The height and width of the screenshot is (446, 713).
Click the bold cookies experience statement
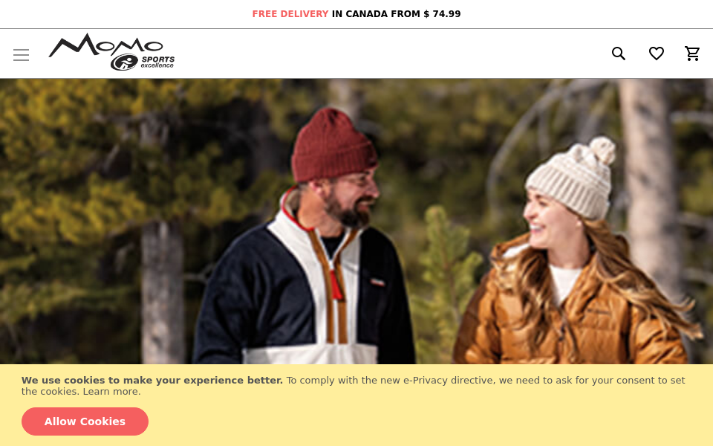click(152, 380)
